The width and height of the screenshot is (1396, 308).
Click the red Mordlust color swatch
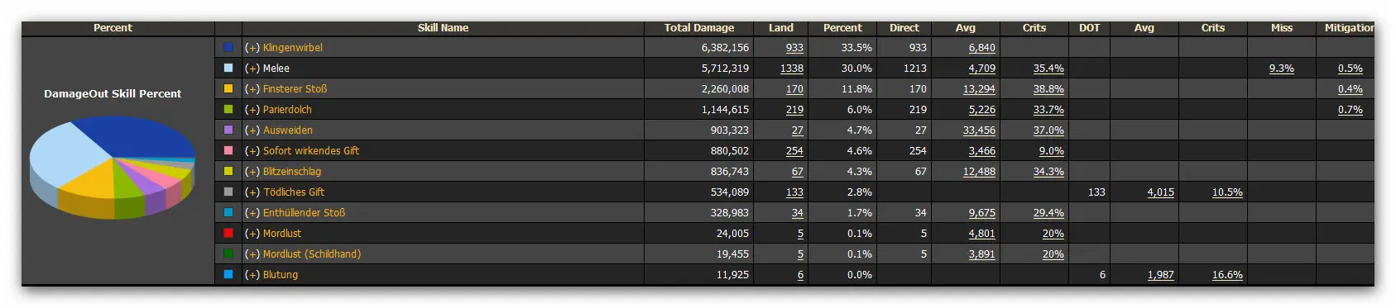click(x=228, y=233)
